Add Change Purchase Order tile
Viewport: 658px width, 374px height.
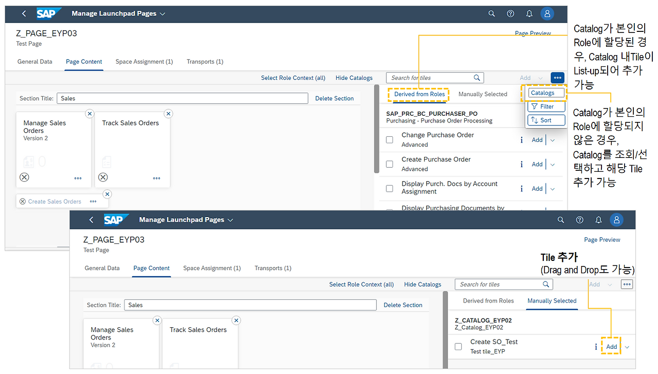pyautogui.click(x=537, y=140)
